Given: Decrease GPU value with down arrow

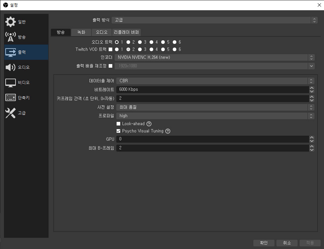Looking at the screenshot, I should tap(312, 141).
